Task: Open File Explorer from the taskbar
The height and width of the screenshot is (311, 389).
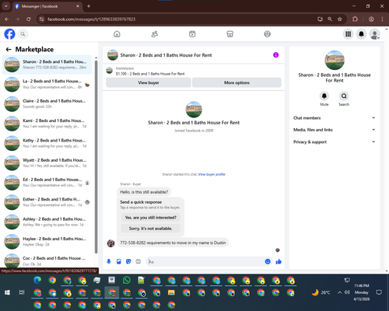Action: (x=171, y=292)
